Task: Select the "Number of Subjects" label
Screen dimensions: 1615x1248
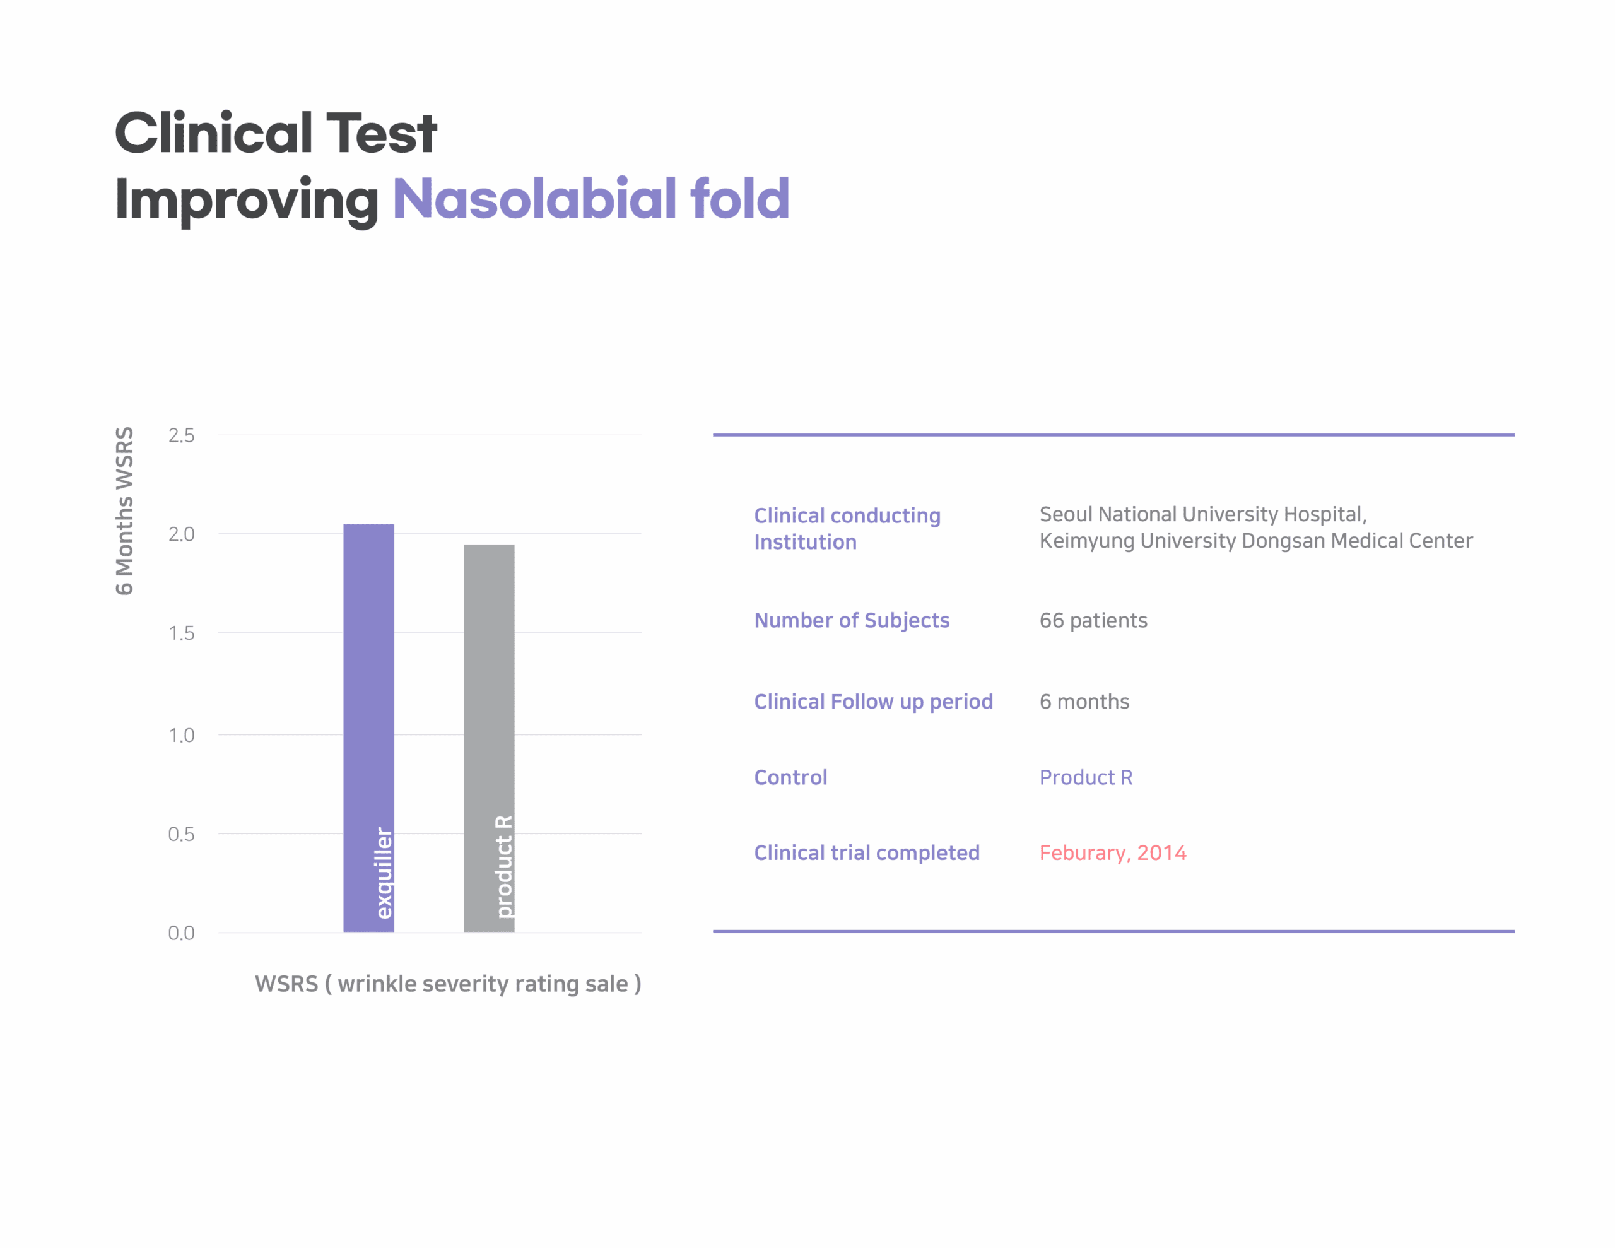Action: (851, 620)
